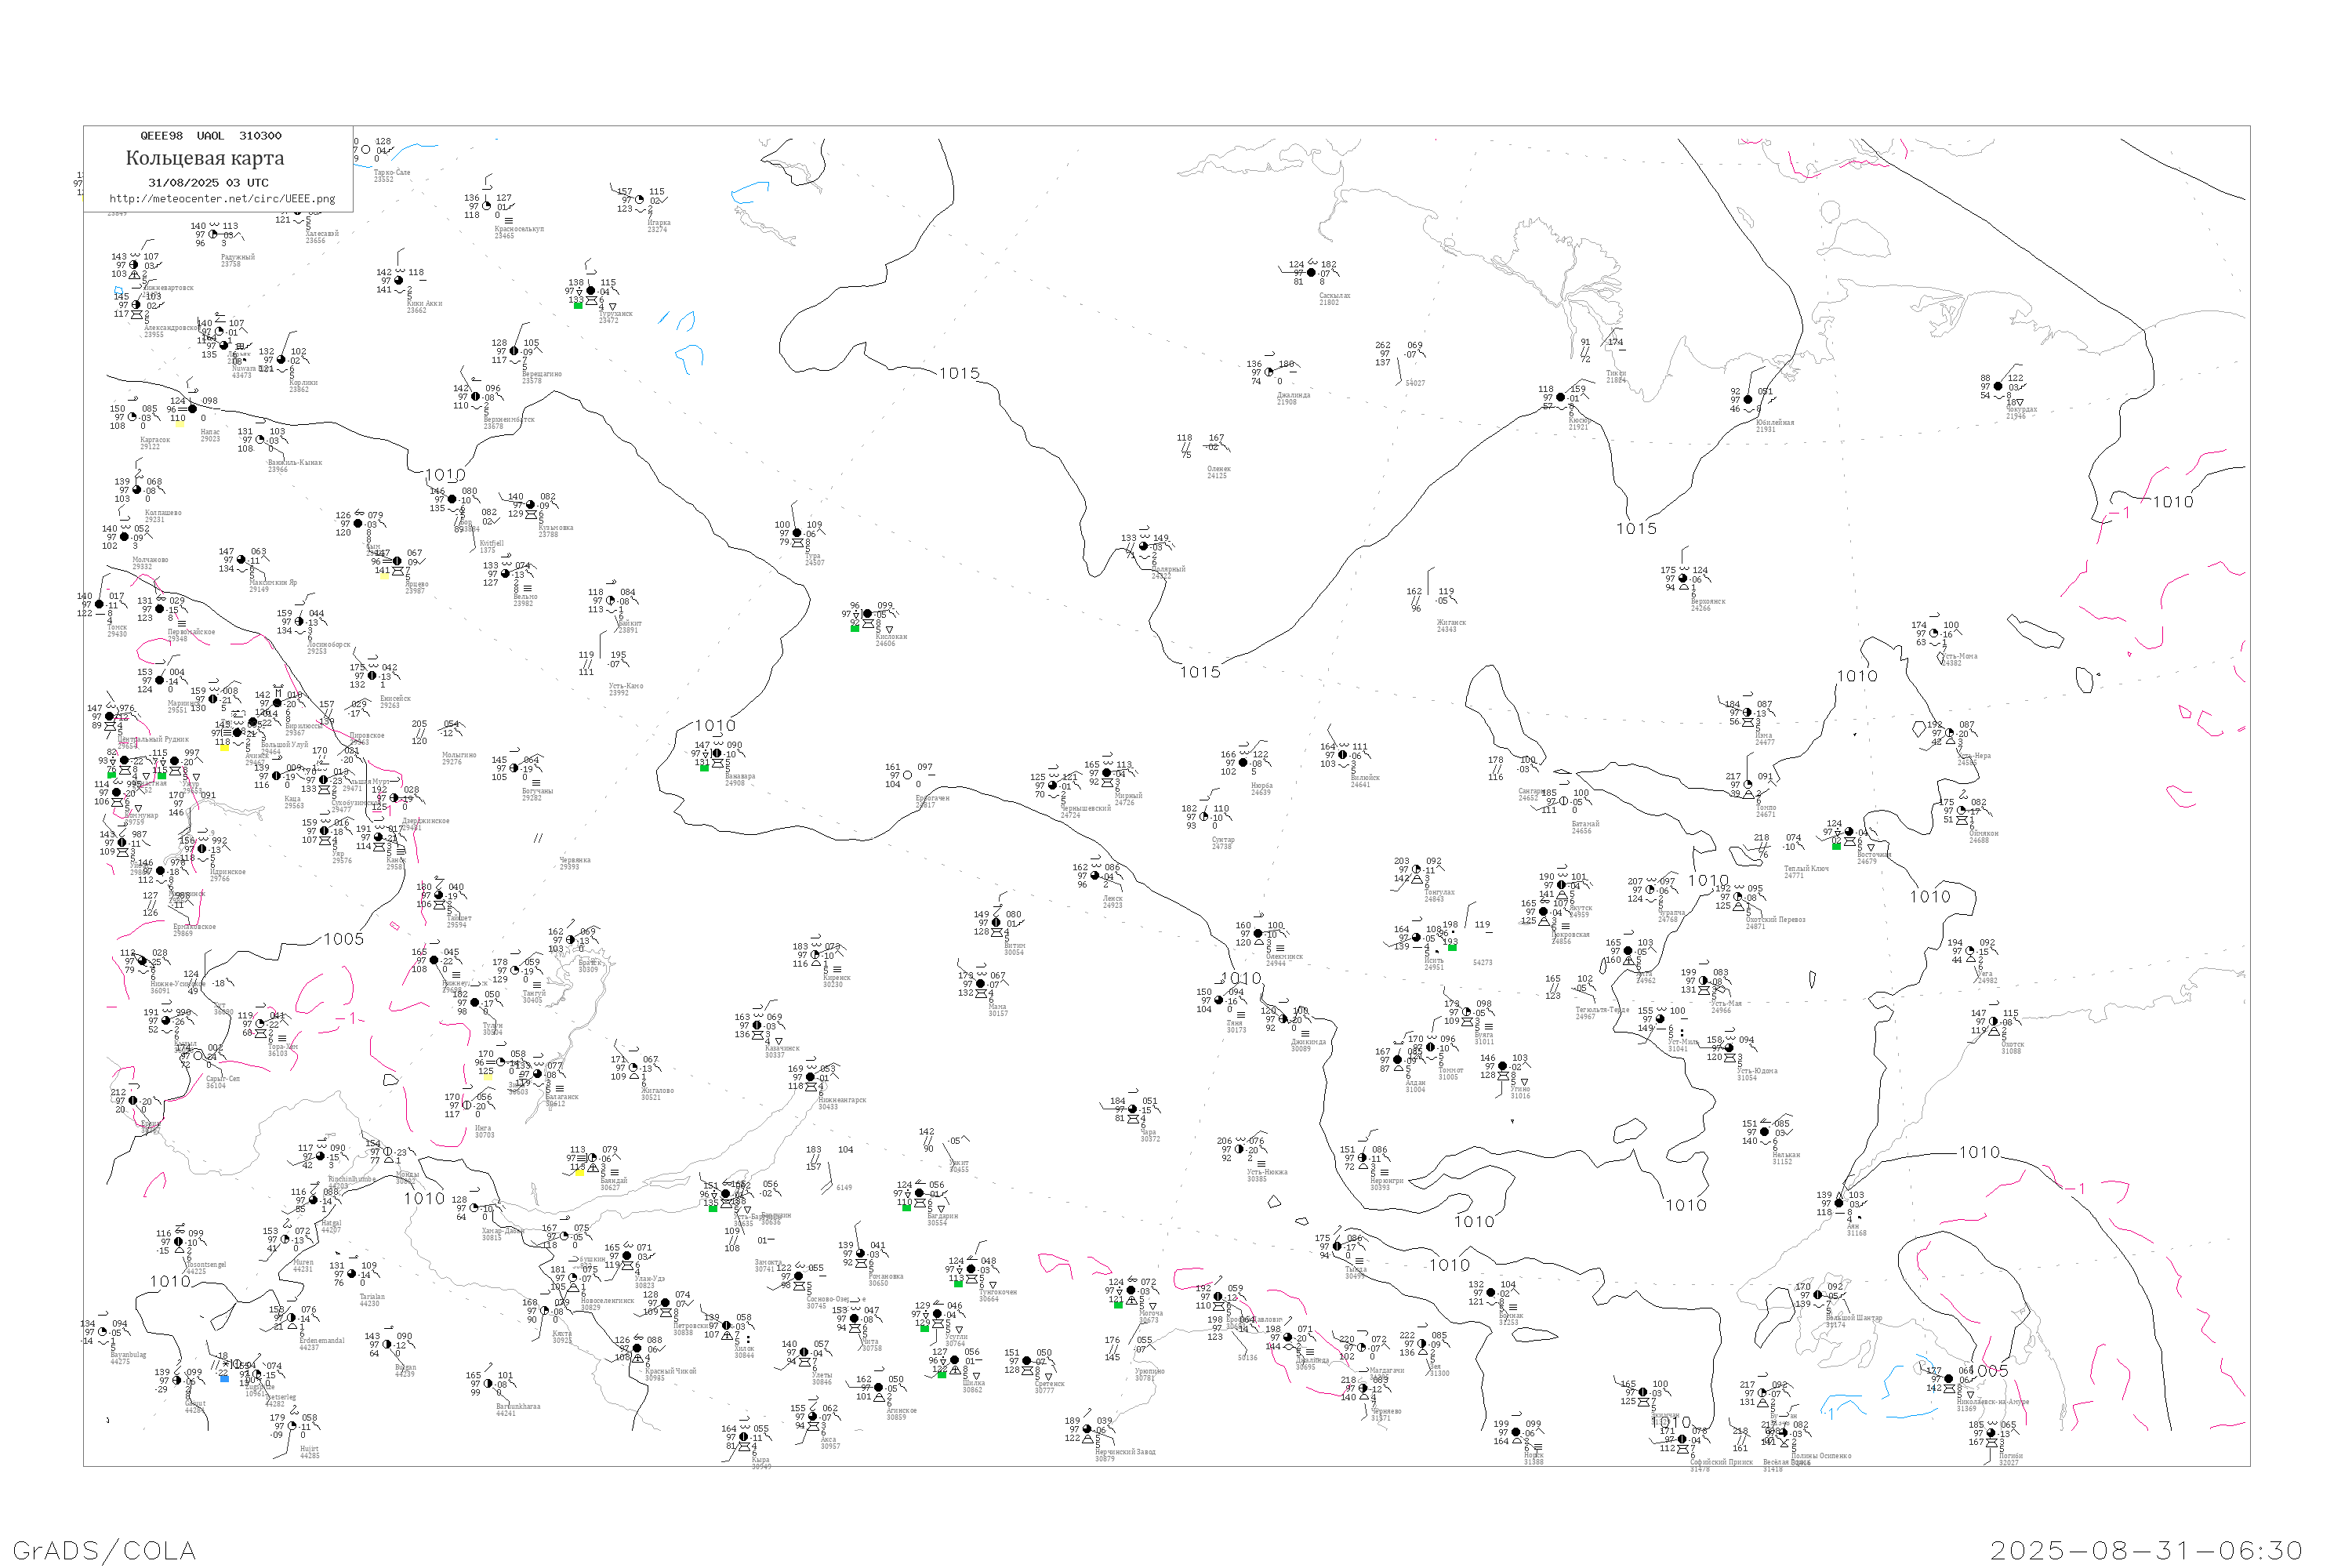Viewport: 2352px width, 1568px height.
Task: Click the GrADS/COLA label at bottom left
Action: click(104, 1550)
